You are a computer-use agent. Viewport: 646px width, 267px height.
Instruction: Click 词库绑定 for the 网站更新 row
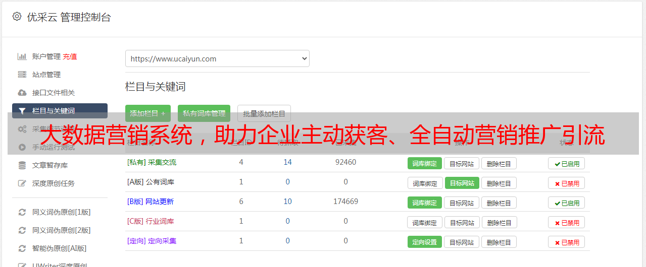click(425, 203)
